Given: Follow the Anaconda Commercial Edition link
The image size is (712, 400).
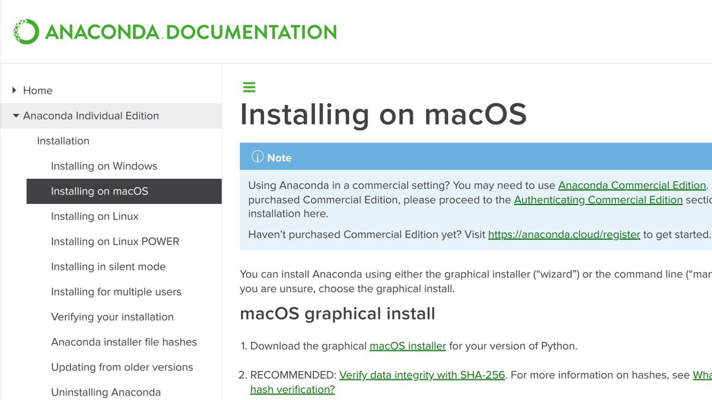Looking at the screenshot, I should point(632,185).
